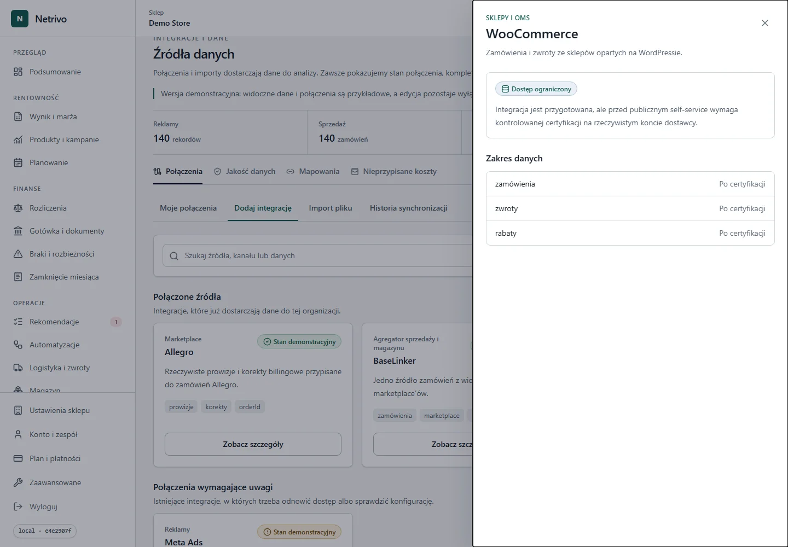The height and width of the screenshot is (547, 788).
Task: Click the Rekomendacje checklist icon
Action: pyautogui.click(x=18, y=322)
